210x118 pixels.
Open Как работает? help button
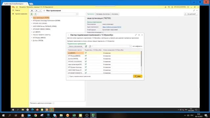[191, 14]
